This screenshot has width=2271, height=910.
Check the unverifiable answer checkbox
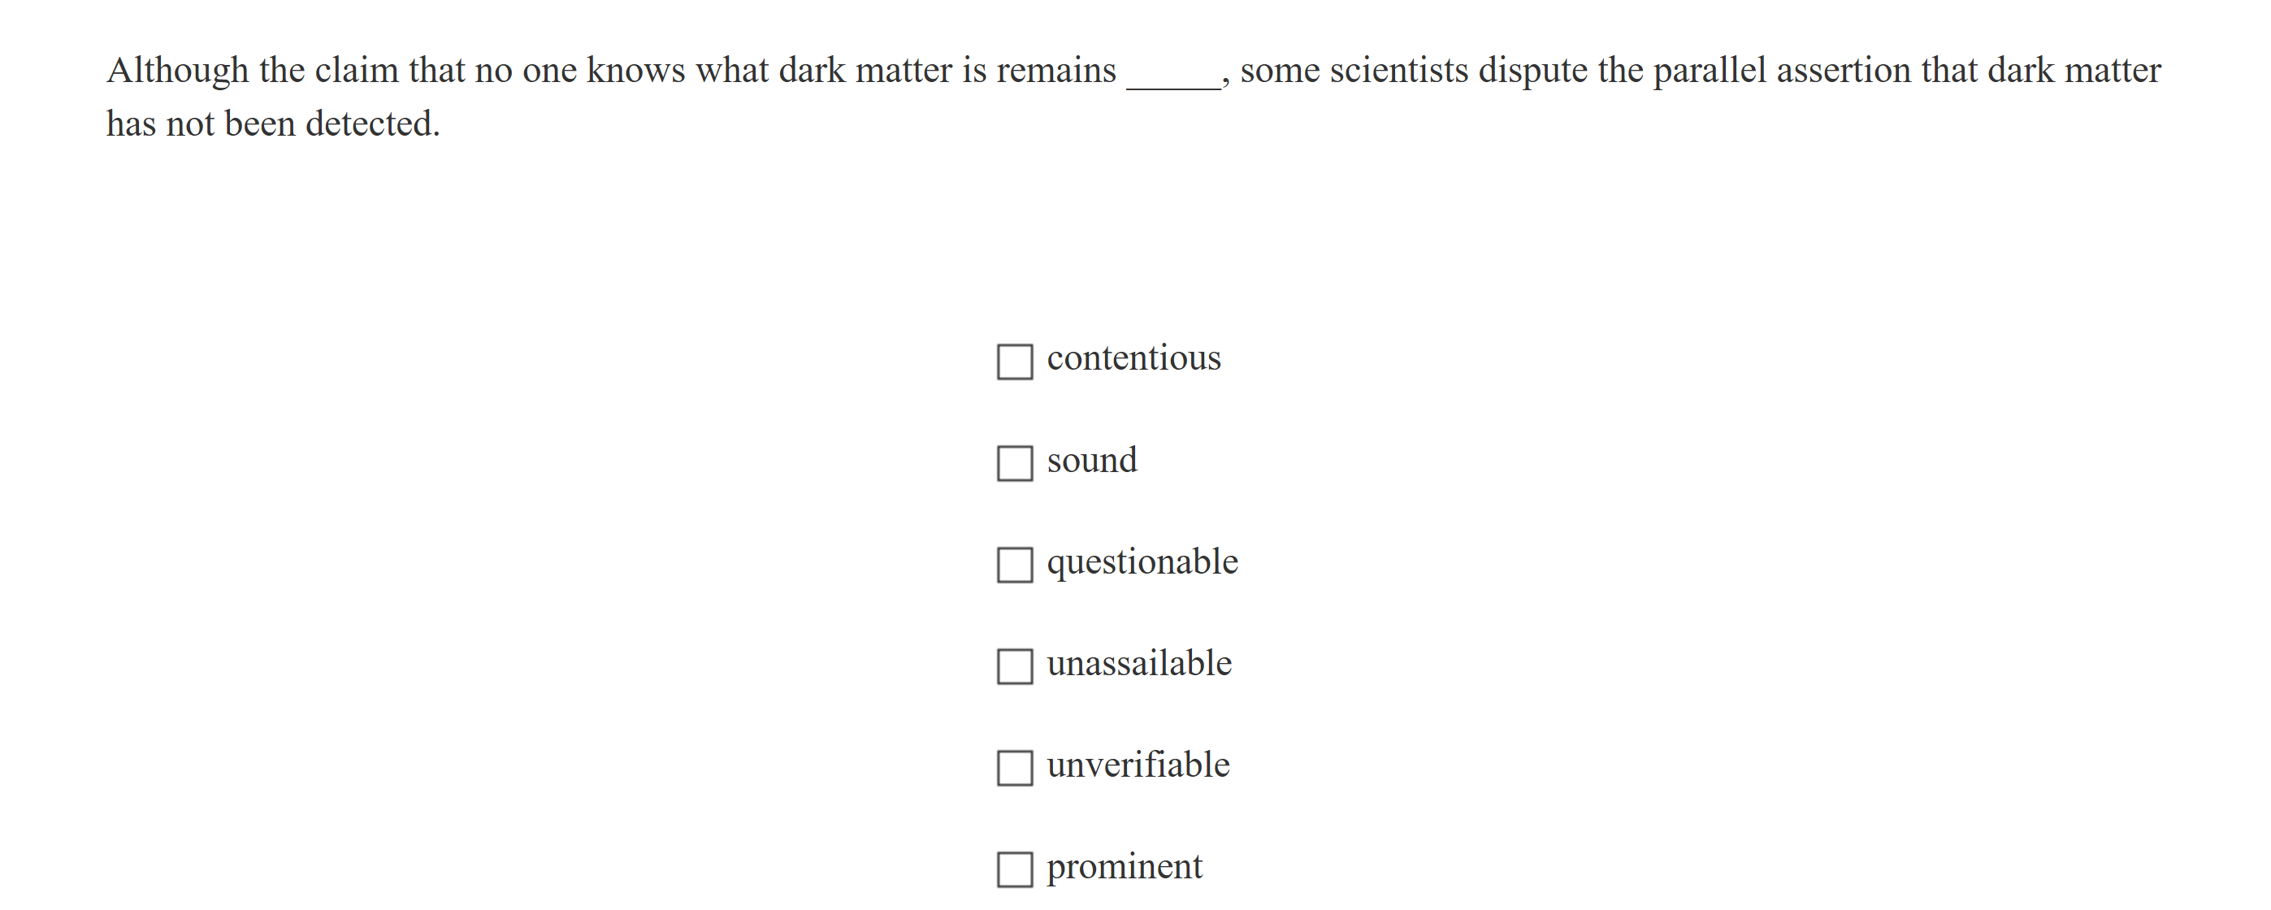(1014, 766)
